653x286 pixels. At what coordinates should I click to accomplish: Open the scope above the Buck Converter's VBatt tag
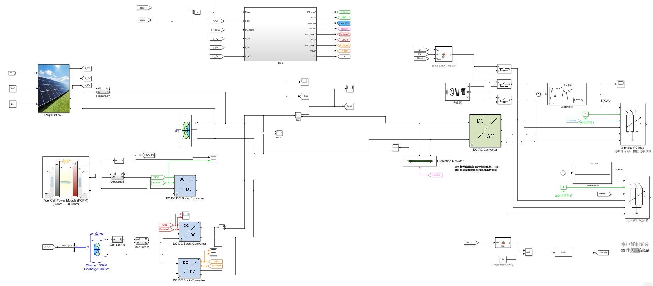pos(213,252)
